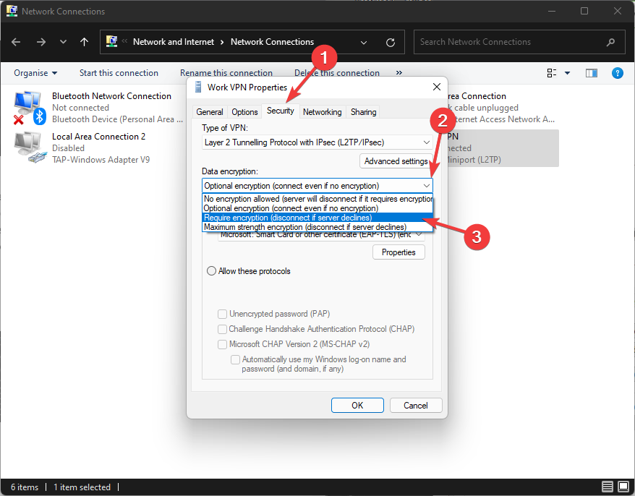635x496 pixels.
Task: Click the Advanced settings button
Action: [x=396, y=161]
